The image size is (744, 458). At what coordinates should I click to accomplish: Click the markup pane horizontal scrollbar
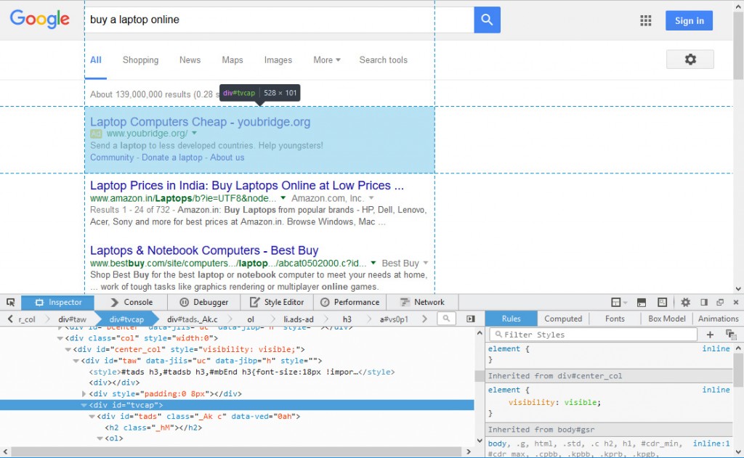tap(240, 452)
